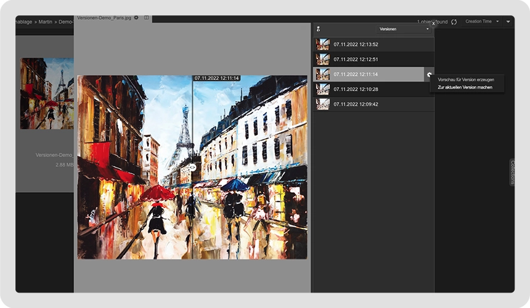
Task: Click the gear icon beside Versionen-Demo_Paris.jpg title
Action: 136,18
